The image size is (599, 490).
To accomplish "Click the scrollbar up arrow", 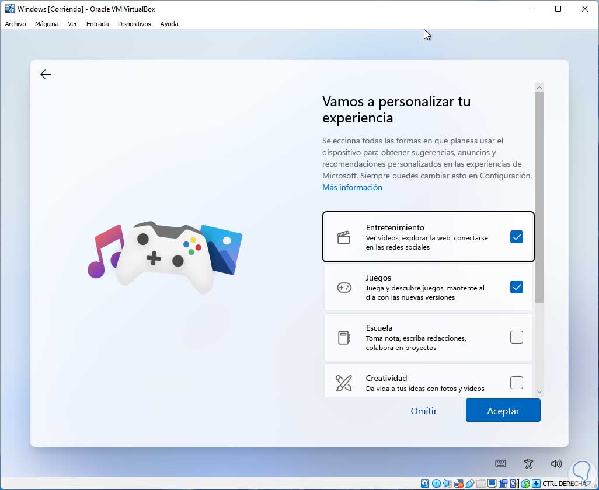I will (x=539, y=87).
